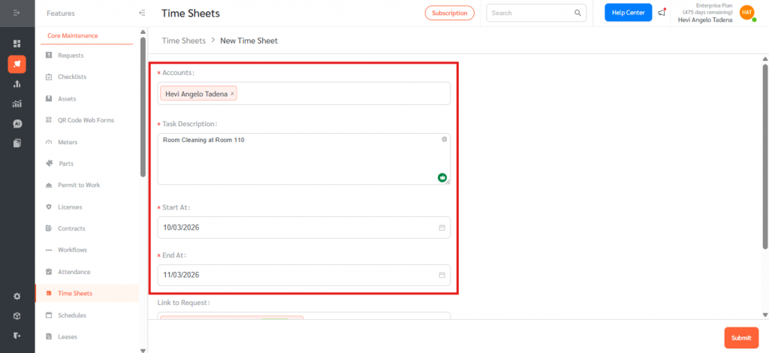Open the announcements megaphone icon
Image resolution: width=769 pixels, height=353 pixels.
pos(662,13)
